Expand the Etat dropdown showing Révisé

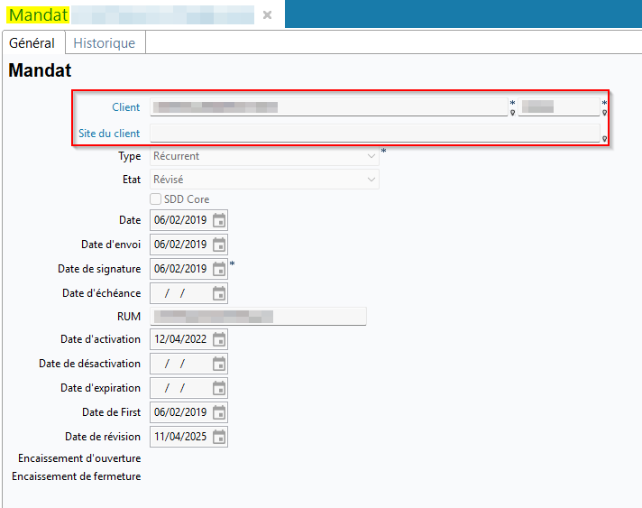click(x=371, y=180)
